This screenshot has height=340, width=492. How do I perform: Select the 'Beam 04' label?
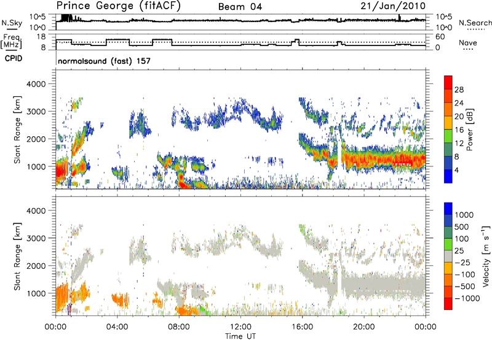pos(240,7)
